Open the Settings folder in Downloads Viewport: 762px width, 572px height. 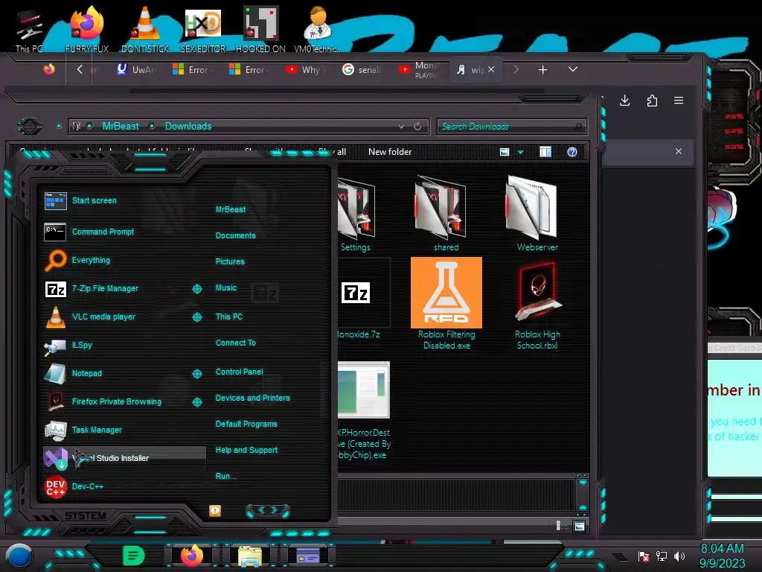[356, 213]
